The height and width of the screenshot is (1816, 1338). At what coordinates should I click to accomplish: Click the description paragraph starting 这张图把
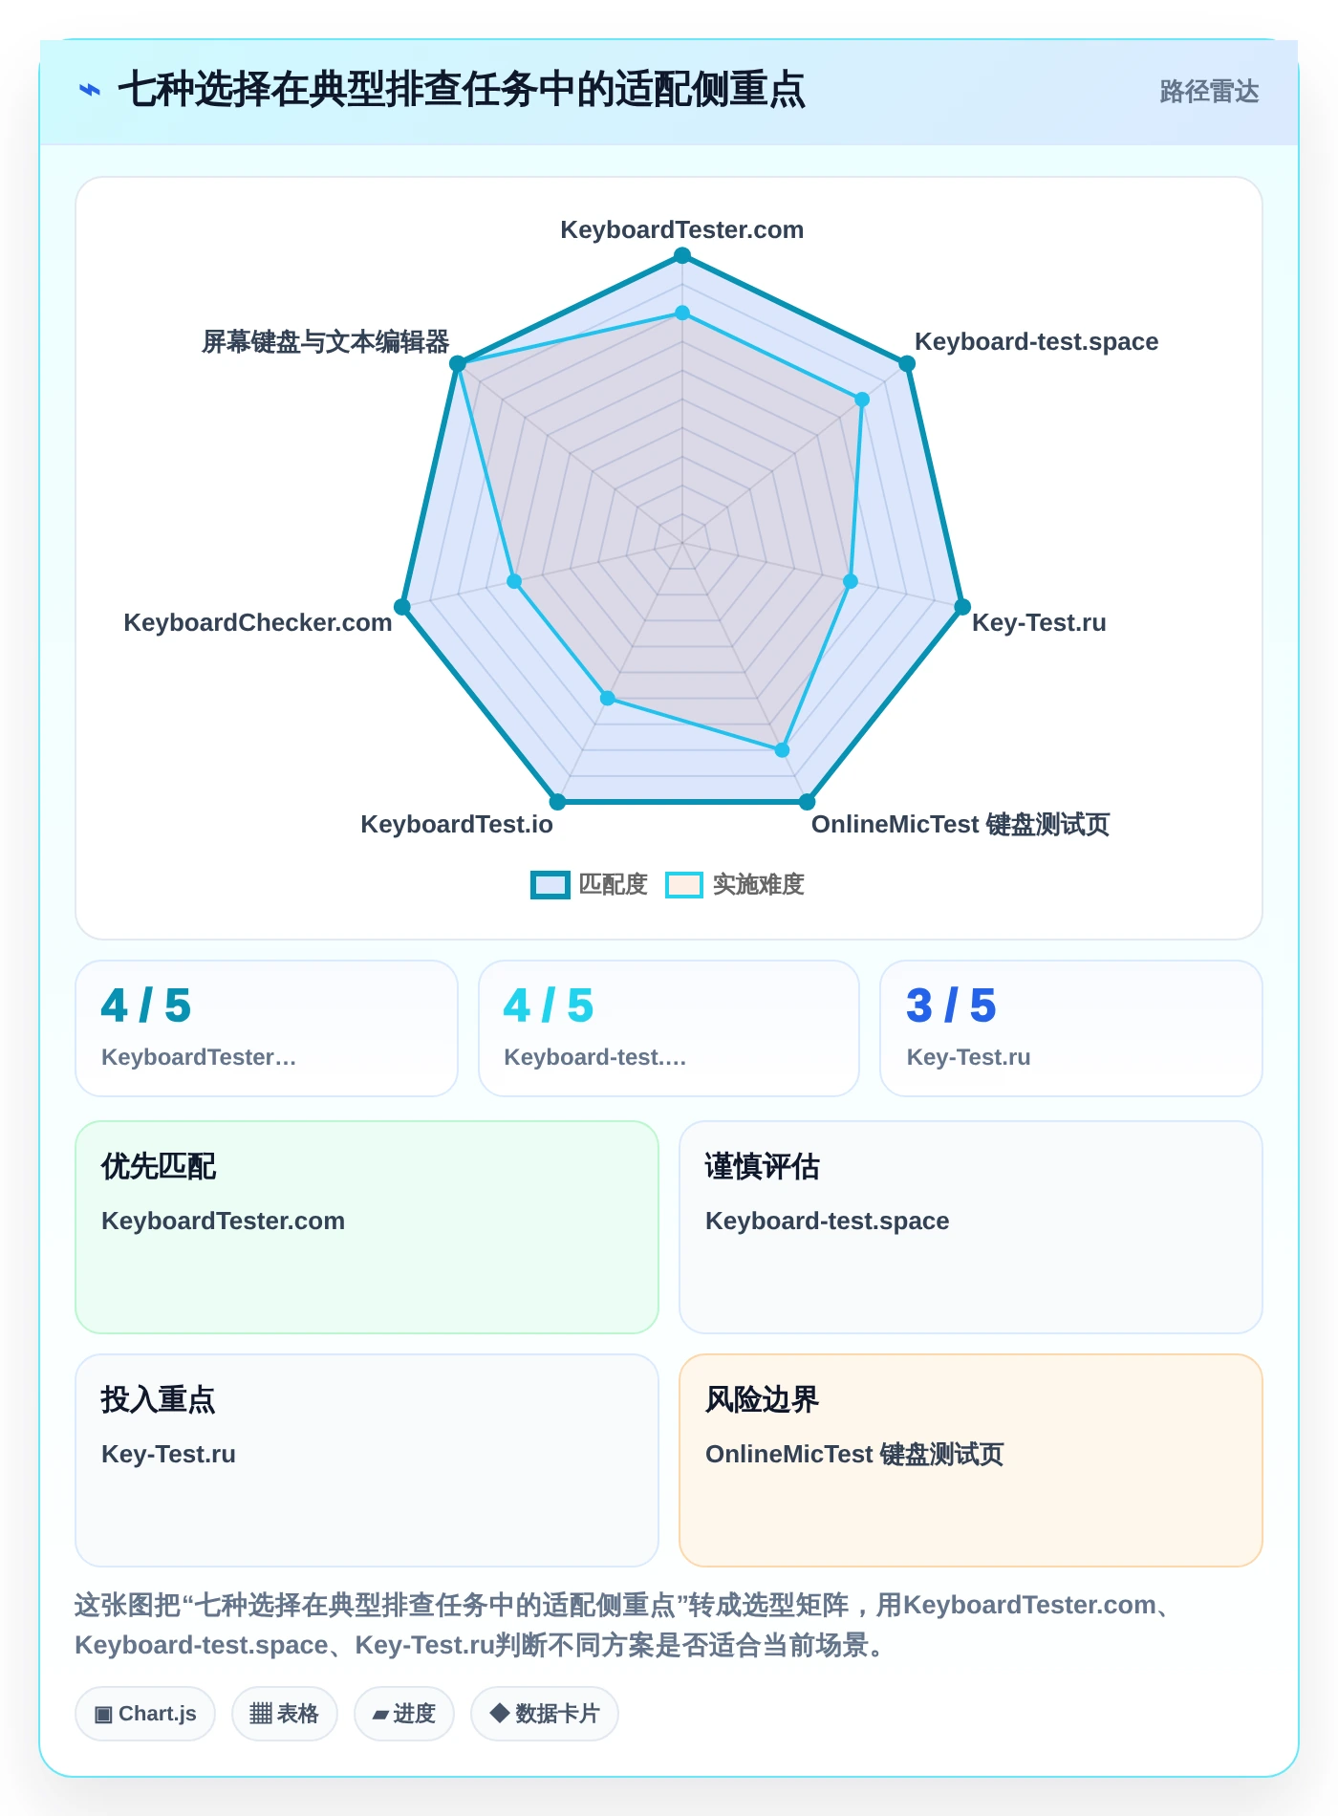pyautogui.click(x=627, y=1625)
